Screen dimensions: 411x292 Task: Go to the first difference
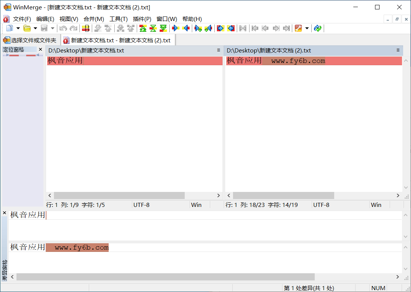[143, 28]
